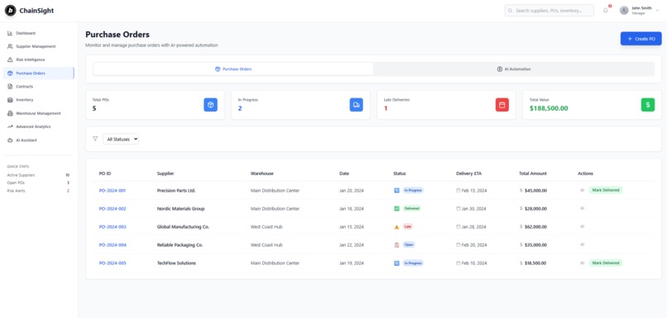This screenshot has height=318, width=667.
Task: Click status icon for PO-2024-005
Action: click(x=397, y=263)
